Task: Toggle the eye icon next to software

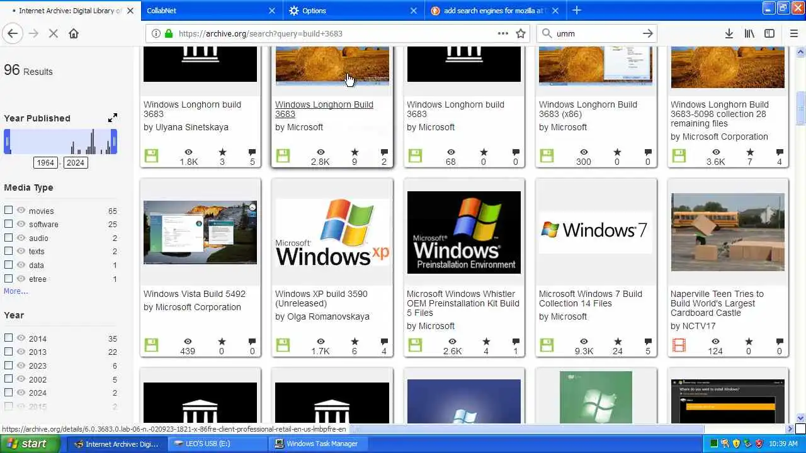Action: [x=21, y=224]
